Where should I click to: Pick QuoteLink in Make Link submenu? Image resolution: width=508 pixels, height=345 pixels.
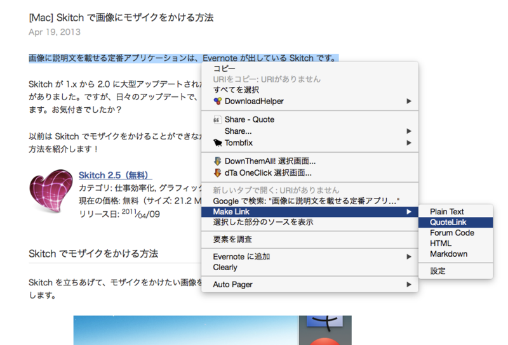coord(455,223)
